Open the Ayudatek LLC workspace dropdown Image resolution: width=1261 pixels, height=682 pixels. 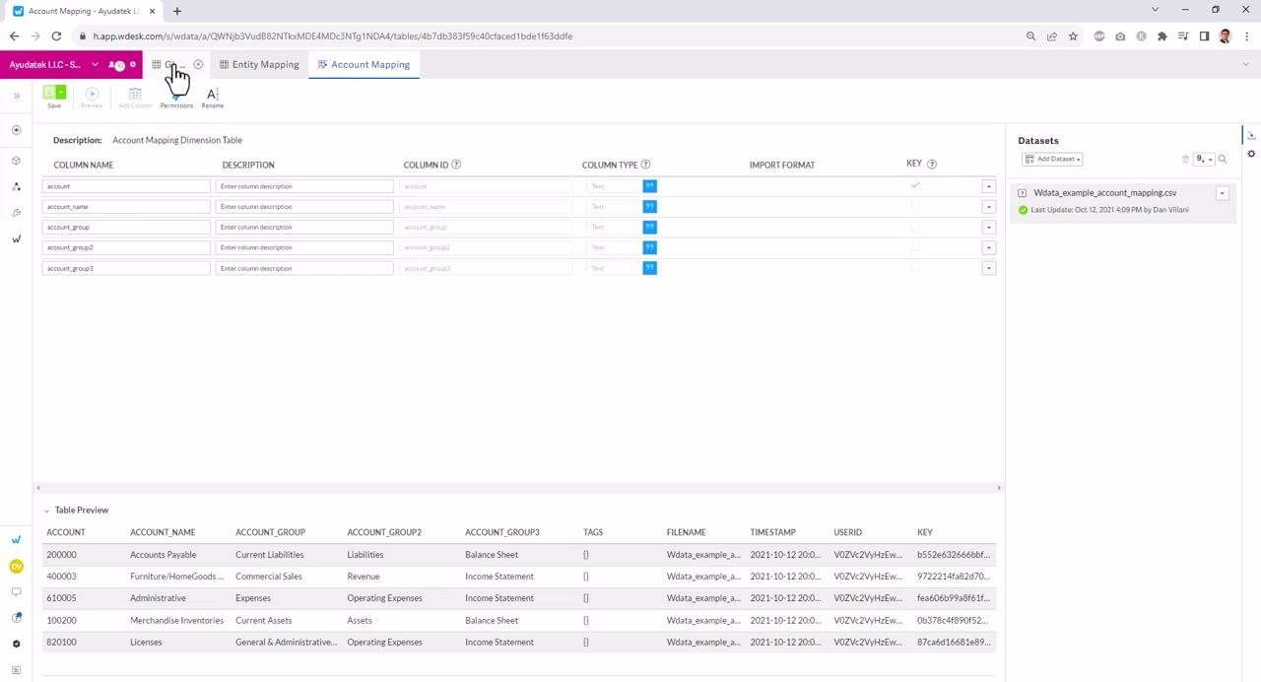(95, 65)
